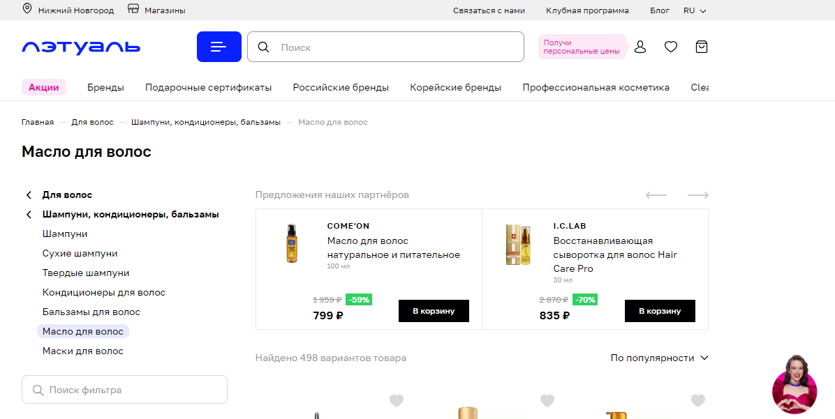Viewport: 835px width, 419px height.
Task: Toggle favorite heart on third listed product
Action: pos(697,401)
